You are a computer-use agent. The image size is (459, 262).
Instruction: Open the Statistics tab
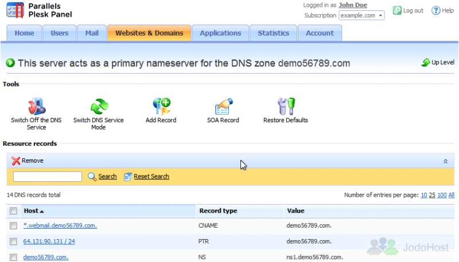pos(273,33)
